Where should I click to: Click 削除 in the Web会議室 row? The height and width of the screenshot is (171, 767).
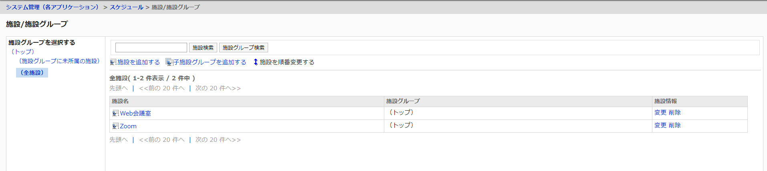coord(675,113)
